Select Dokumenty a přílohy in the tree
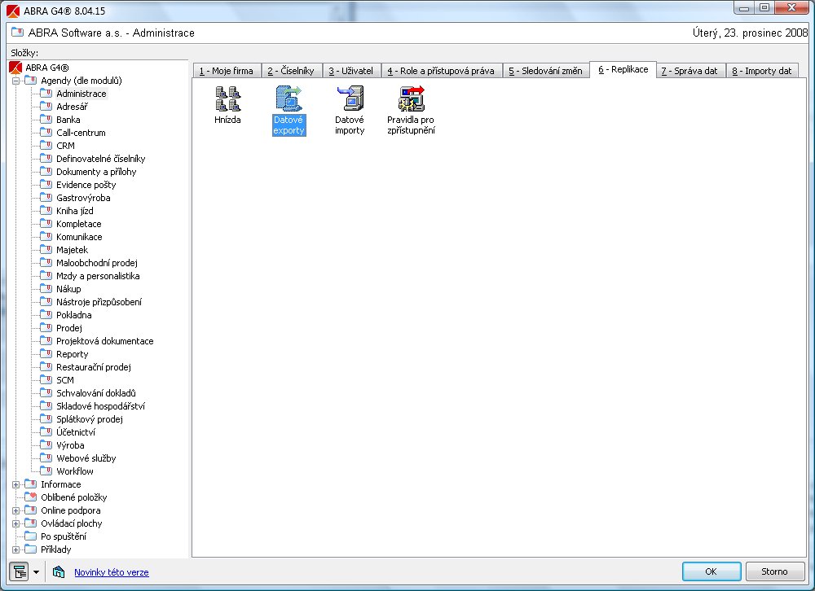Image resolution: width=815 pixels, height=591 pixels. [x=96, y=172]
